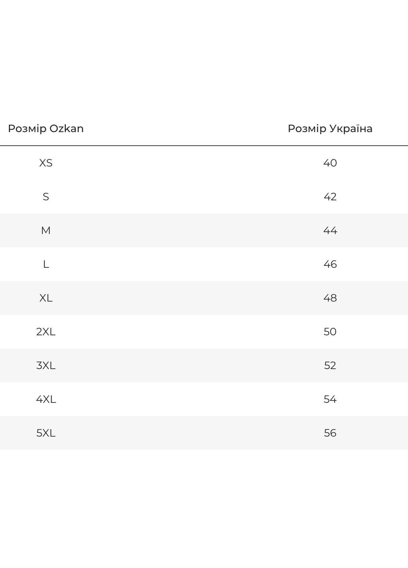Image resolution: width=408 pixels, height=568 pixels.
Task: Pick the 3XL size entry
Action: (x=46, y=366)
